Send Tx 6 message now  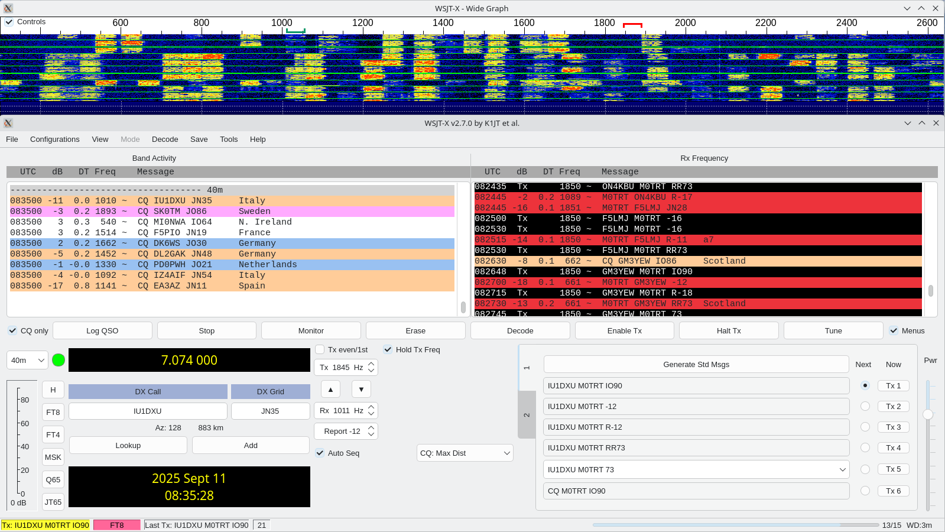(x=894, y=491)
